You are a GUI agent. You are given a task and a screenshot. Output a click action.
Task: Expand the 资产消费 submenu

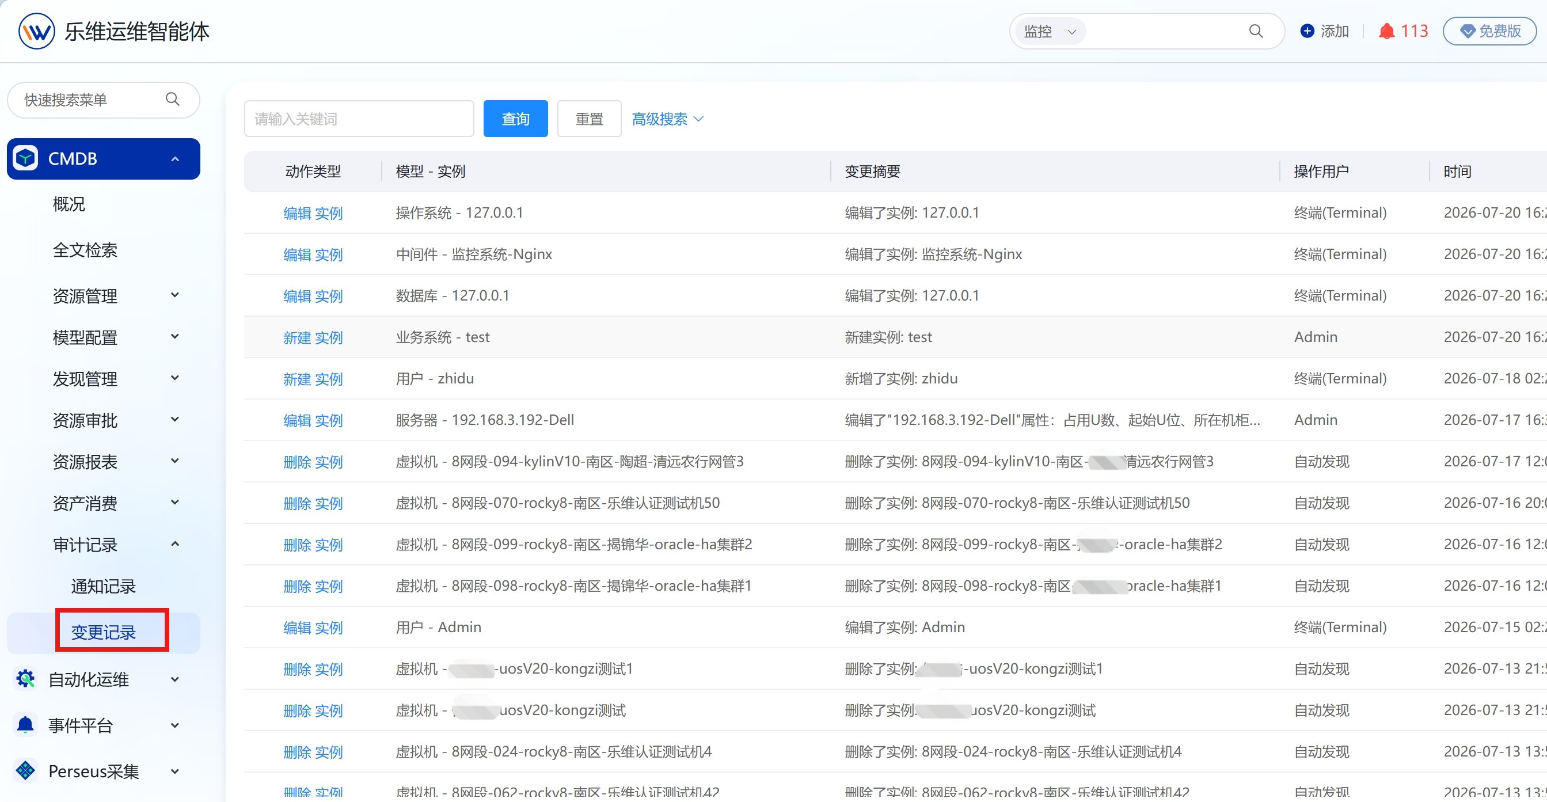[175, 502]
